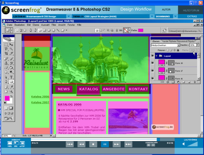This screenshot has height=155, width=204.
Task: Click the AUTOR button
Action: pyautogui.click(x=166, y=10)
